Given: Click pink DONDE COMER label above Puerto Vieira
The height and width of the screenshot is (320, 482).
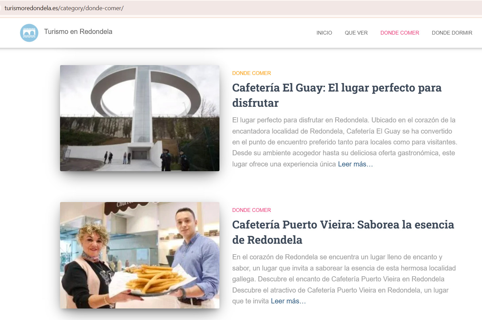Looking at the screenshot, I should coord(251,210).
